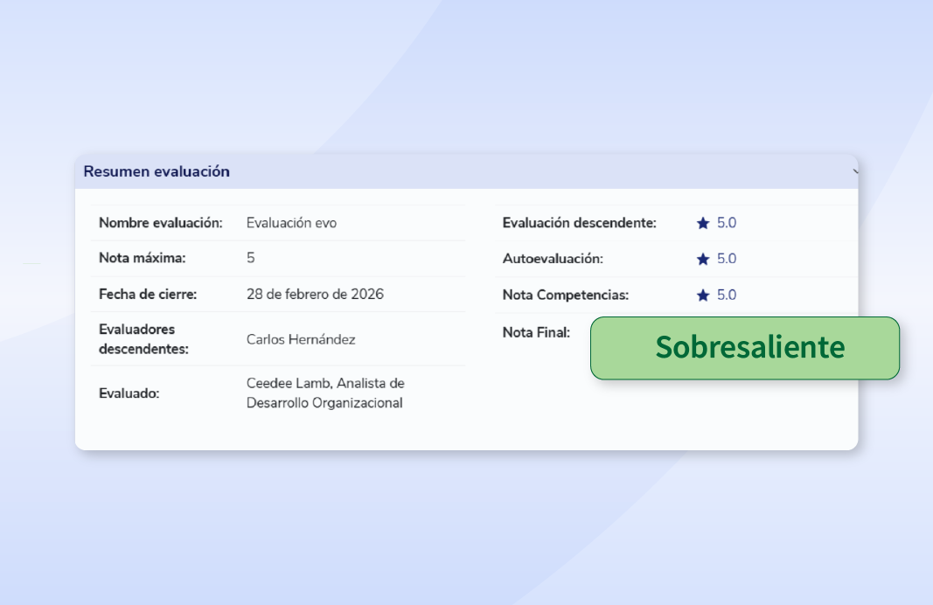Click the "Resumen evaluación" header title
933x605 pixels.
(x=157, y=171)
